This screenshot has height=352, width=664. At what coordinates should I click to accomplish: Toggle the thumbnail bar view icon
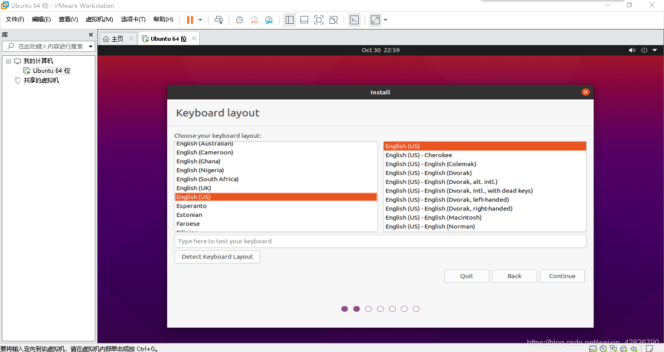[304, 20]
